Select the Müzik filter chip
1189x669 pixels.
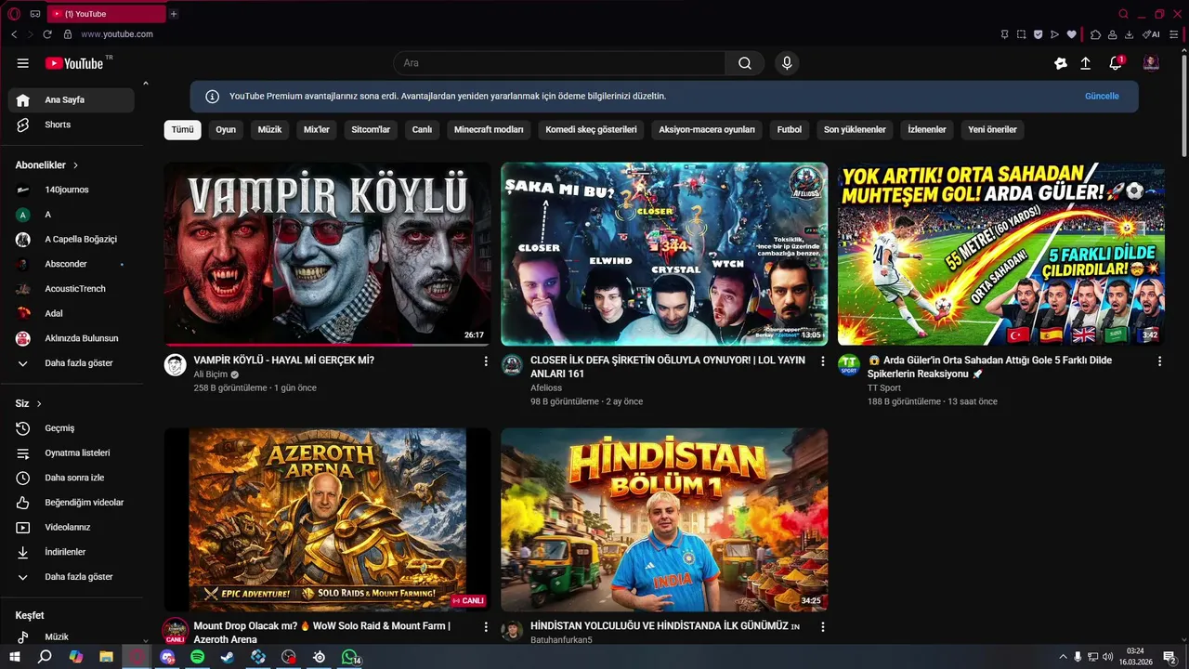269,130
